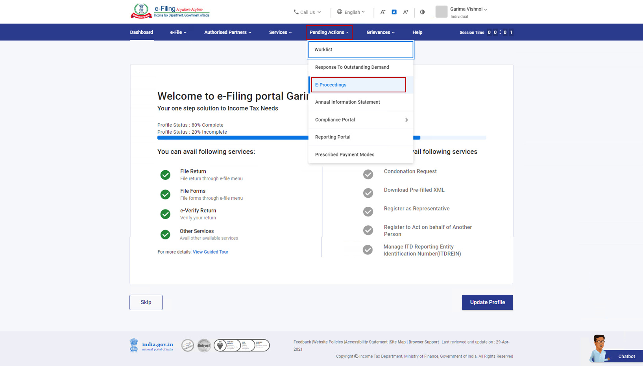
Task: Open the View Guided Tour link
Action: [x=210, y=252]
